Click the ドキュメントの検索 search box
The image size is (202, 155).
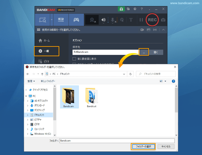click(156, 74)
